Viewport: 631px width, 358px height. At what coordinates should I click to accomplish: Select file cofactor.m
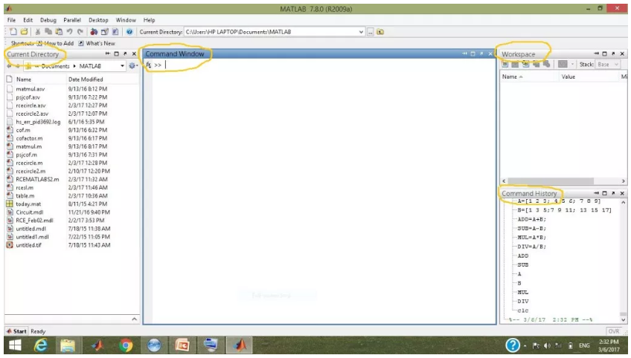29,138
